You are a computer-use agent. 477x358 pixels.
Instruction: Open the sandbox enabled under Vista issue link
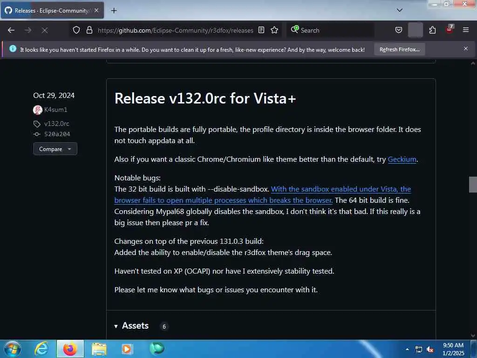pyautogui.click(x=263, y=194)
